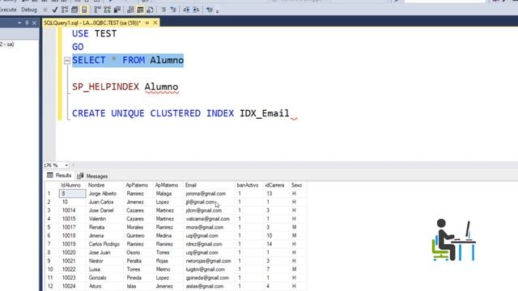Select the cell 'Renata'

105,227
